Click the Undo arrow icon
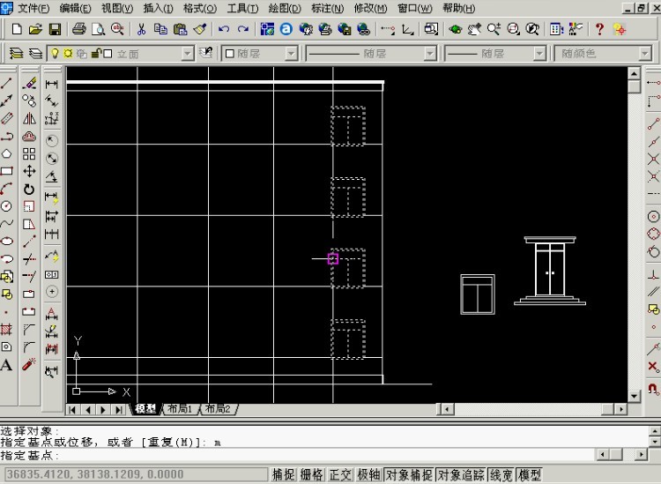661x484 pixels. [224, 29]
